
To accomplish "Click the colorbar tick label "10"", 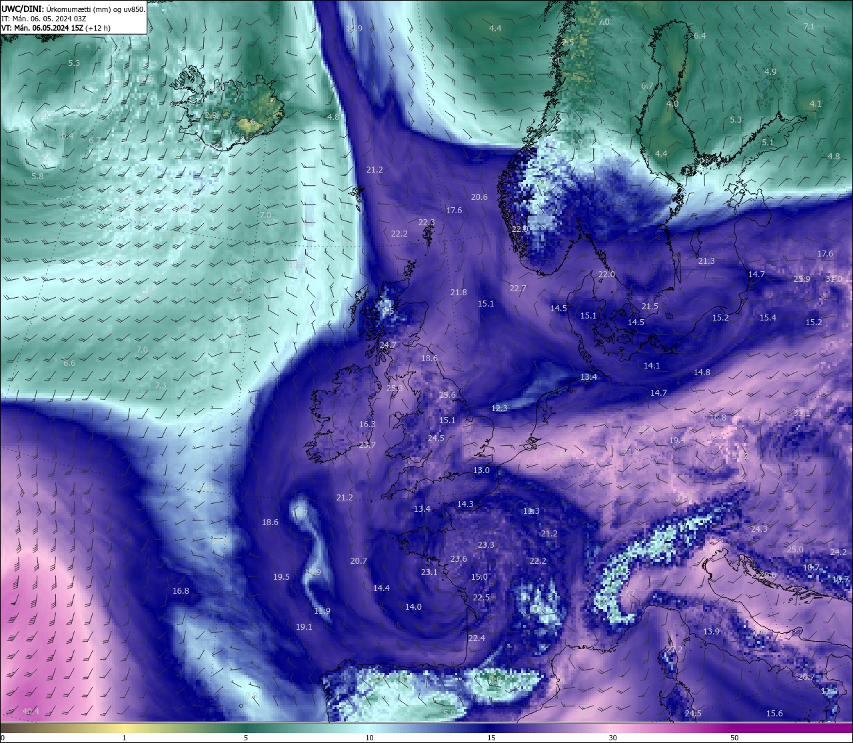I will 369,738.
